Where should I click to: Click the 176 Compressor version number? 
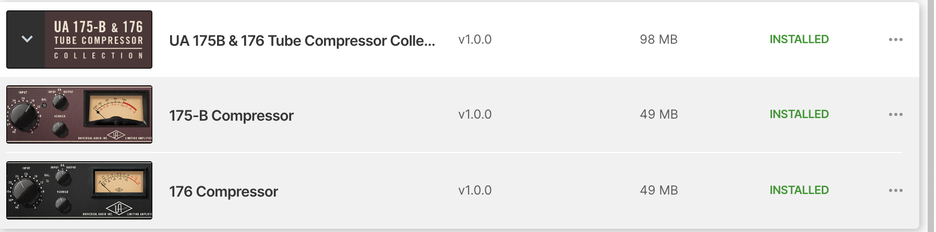pos(475,190)
